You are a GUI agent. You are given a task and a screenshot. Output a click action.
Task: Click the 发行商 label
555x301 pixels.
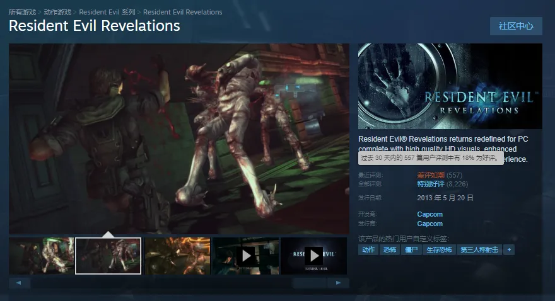pos(368,224)
